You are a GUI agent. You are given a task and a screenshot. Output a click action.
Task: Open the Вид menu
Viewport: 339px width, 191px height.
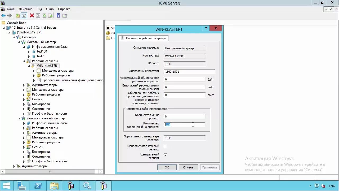[x=39, y=9]
